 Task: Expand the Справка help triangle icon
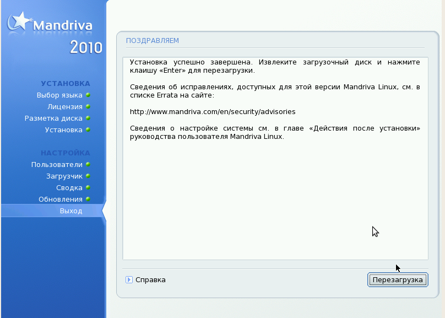(x=129, y=279)
